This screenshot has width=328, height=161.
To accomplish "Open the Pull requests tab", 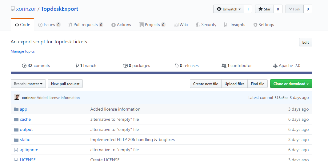I will [86, 25].
